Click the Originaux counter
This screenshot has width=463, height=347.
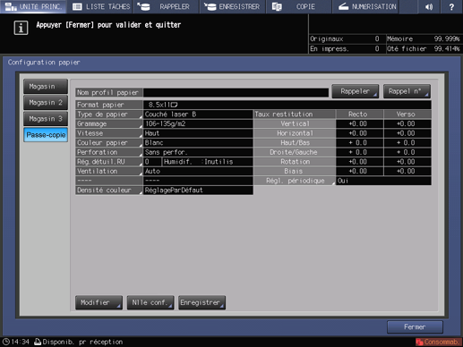pos(347,38)
